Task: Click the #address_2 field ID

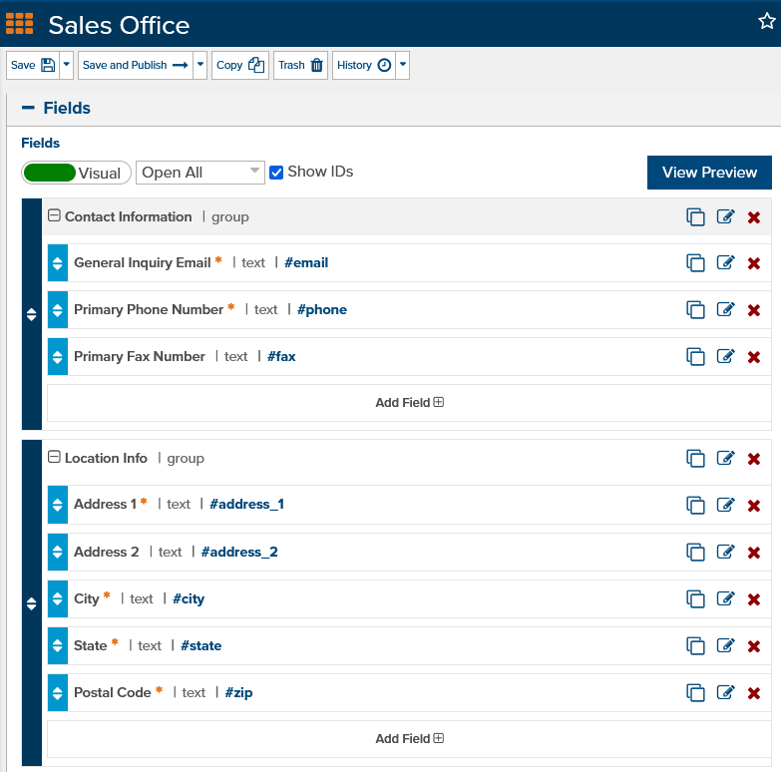Action: [239, 552]
